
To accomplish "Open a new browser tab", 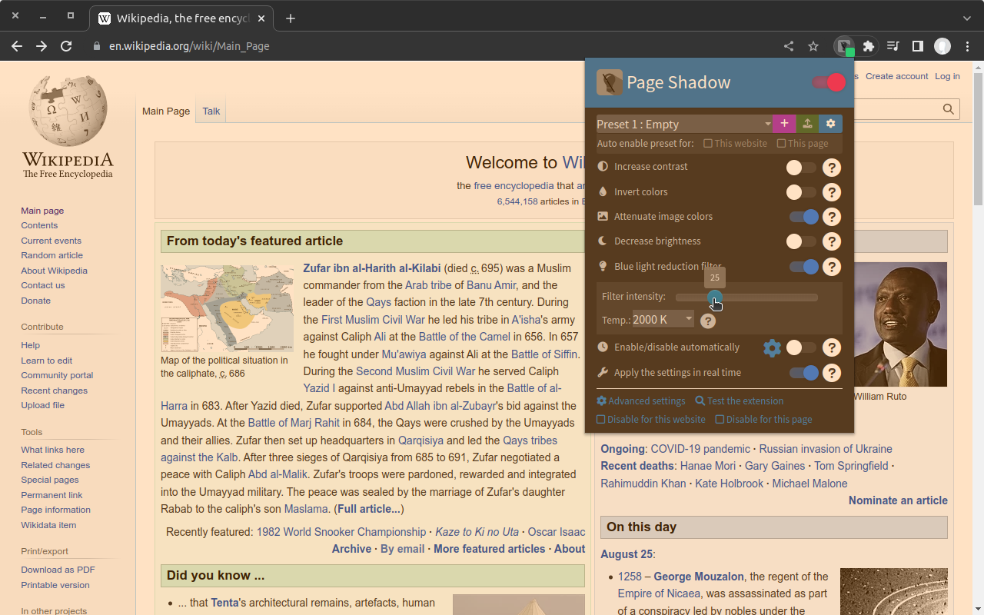I will (x=290, y=18).
